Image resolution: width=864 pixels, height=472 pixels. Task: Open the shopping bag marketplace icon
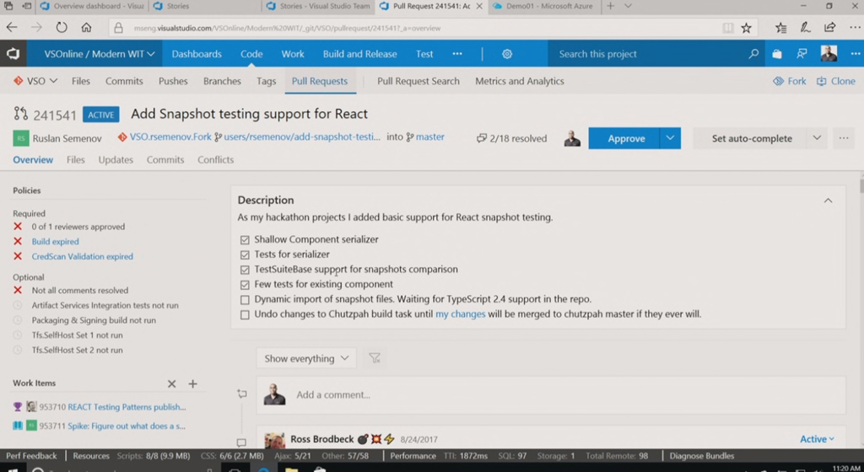point(777,54)
